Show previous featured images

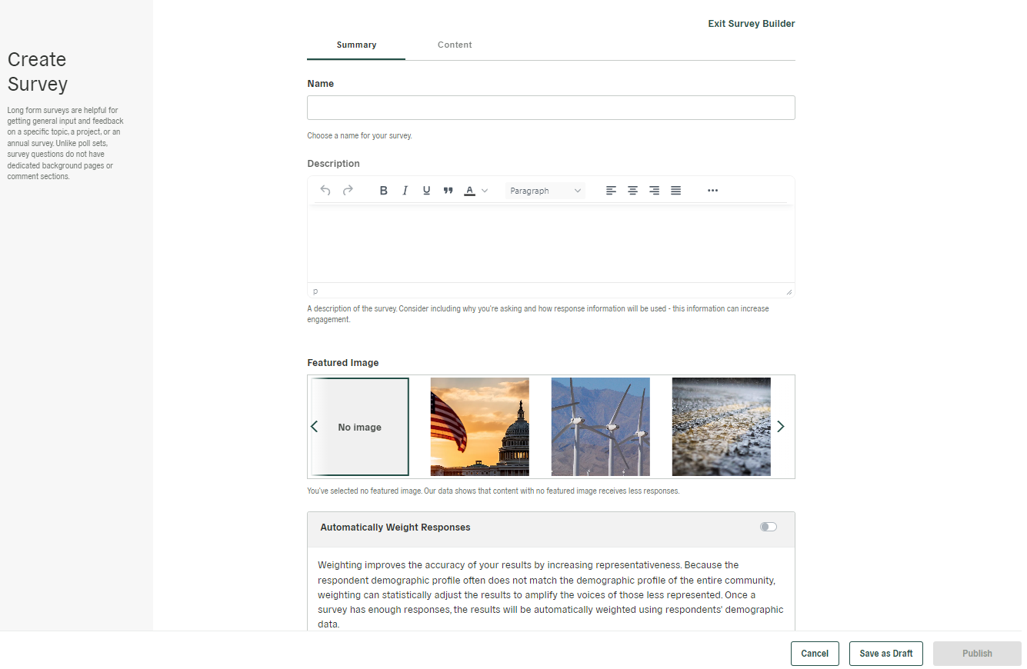click(314, 427)
